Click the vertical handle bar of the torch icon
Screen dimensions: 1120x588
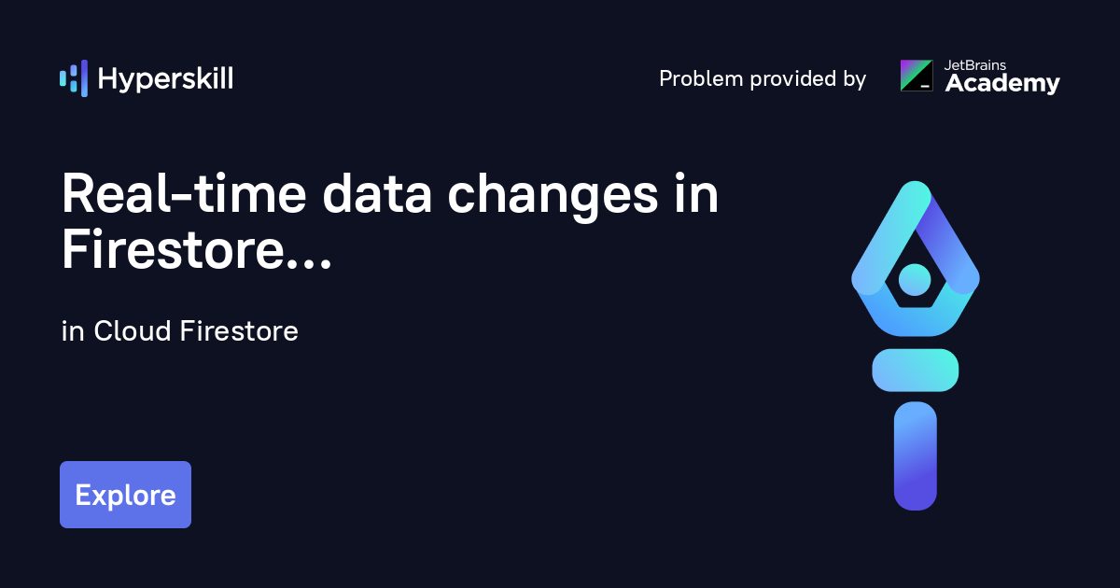coord(915,455)
